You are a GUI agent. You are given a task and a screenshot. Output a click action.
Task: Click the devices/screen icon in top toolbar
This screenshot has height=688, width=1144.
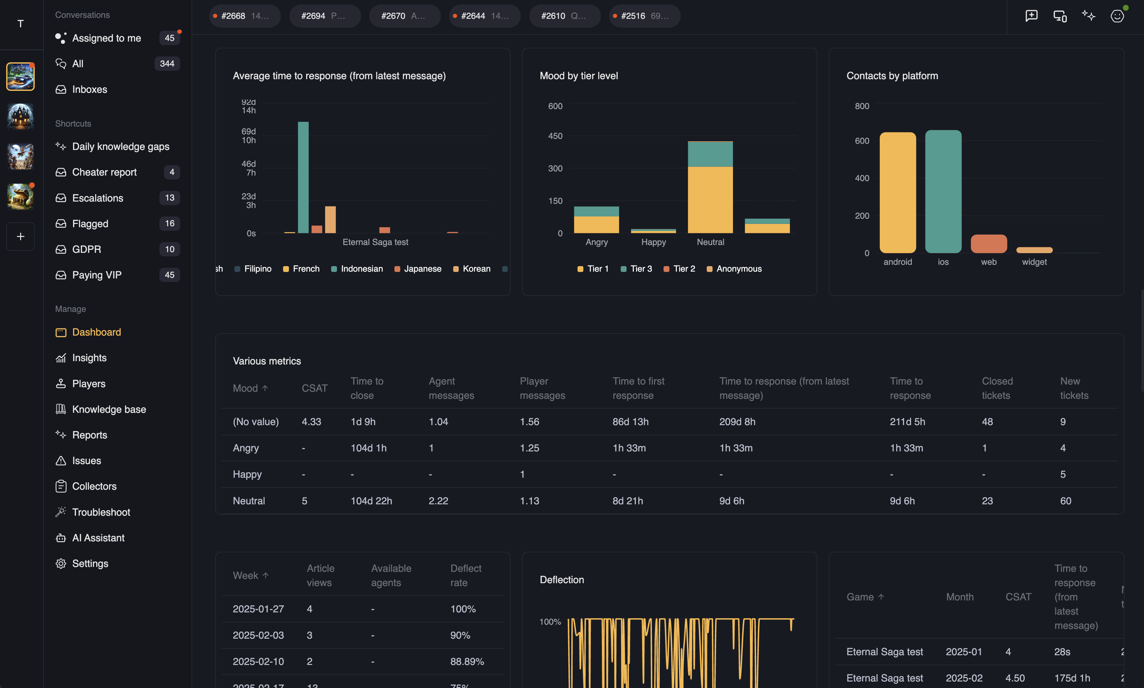pyautogui.click(x=1059, y=16)
